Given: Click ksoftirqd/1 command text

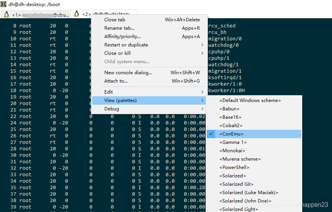Looking at the screenshot, I should (225, 78).
